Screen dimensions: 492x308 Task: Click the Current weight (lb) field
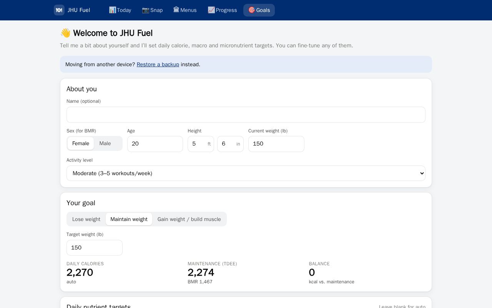coord(276,144)
